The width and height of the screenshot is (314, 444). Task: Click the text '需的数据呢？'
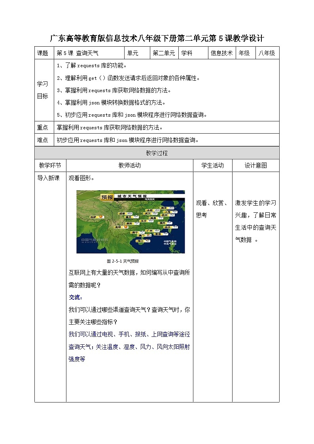(85, 285)
